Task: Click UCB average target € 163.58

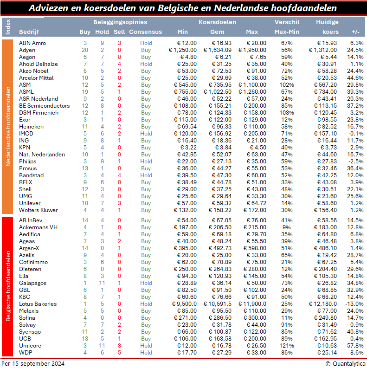Action: pyautogui.click(x=220, y=339)
